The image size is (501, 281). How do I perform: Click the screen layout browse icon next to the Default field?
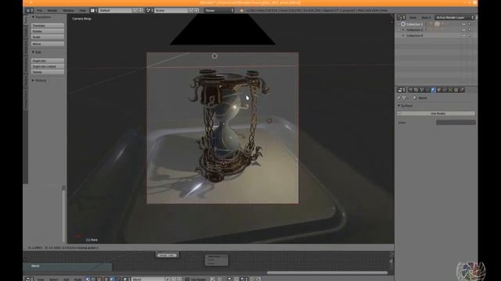click(94, 10)
